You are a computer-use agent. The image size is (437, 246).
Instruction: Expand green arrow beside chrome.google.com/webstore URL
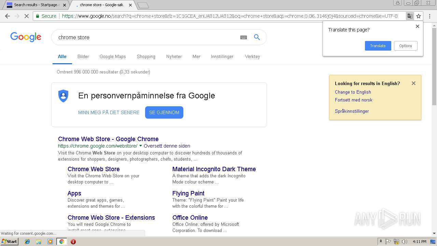pos(141,146)
